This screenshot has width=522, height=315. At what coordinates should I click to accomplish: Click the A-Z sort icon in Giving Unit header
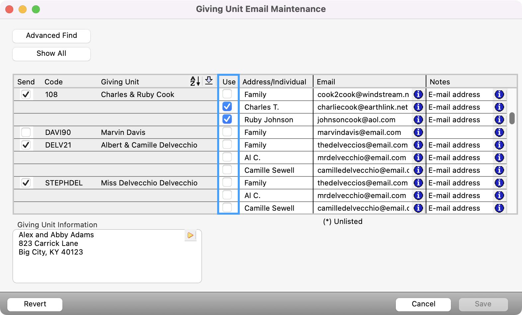[195, 81]
